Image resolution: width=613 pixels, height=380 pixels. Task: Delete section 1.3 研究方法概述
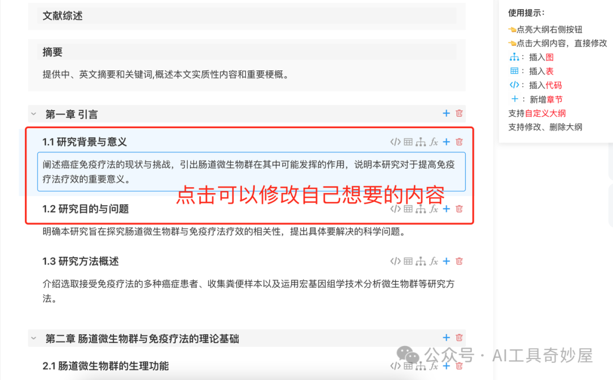tap(459, 261)
